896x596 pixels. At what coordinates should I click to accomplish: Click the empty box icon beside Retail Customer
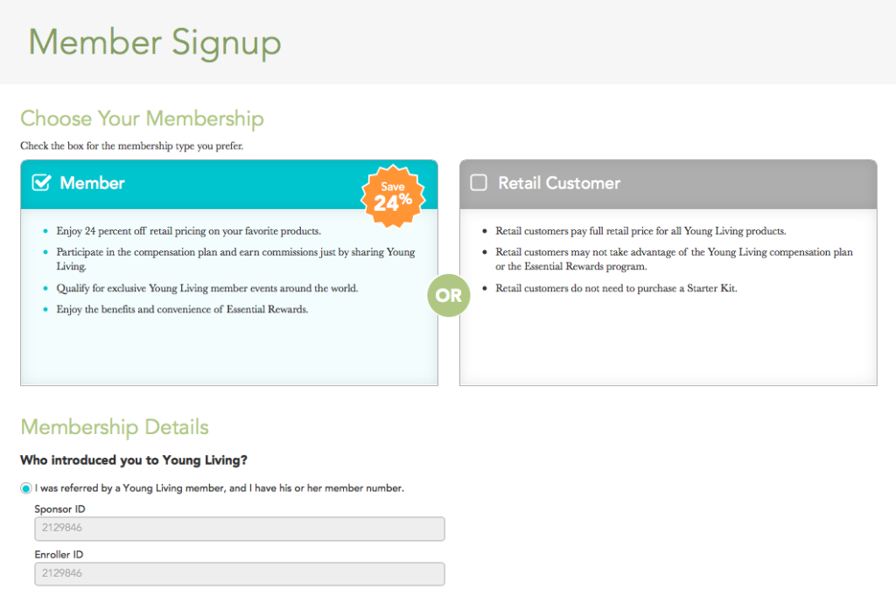click(479, 183)
